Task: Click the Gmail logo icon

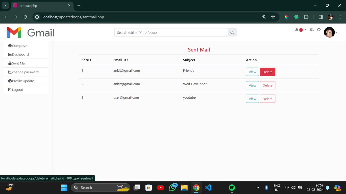Action: coord(14,32)
